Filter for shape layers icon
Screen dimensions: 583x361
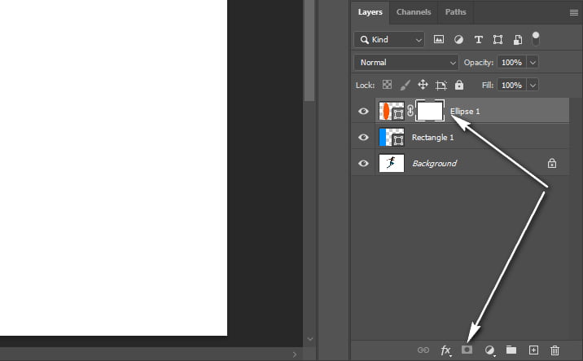coord(498,39)
